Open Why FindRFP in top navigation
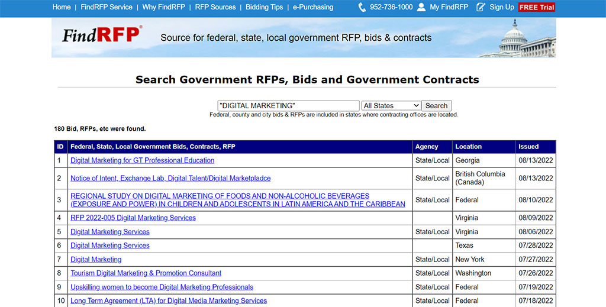Screen dimensions: 606x307 click(163, 7)
